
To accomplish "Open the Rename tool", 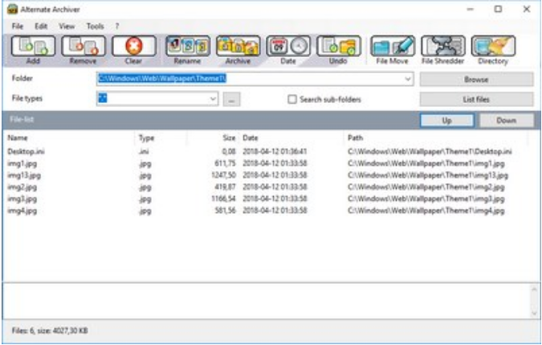I will (x=186, y=49).
